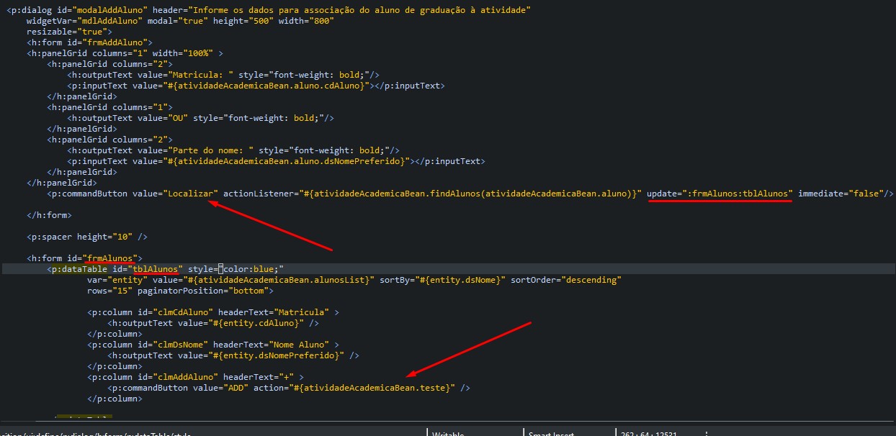896x436 pixels.
Task: Click the "tblAlunos" id in p:dataTable
Action: pos(157,269)
